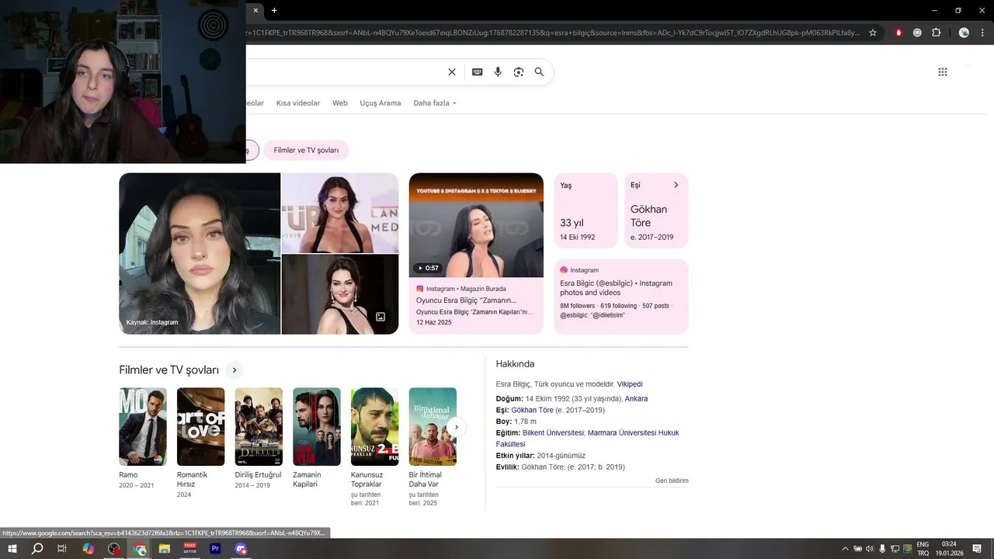994x559 pixels.
Task: Launch Copilot from the taskbar
Action: tap(89, 549)
